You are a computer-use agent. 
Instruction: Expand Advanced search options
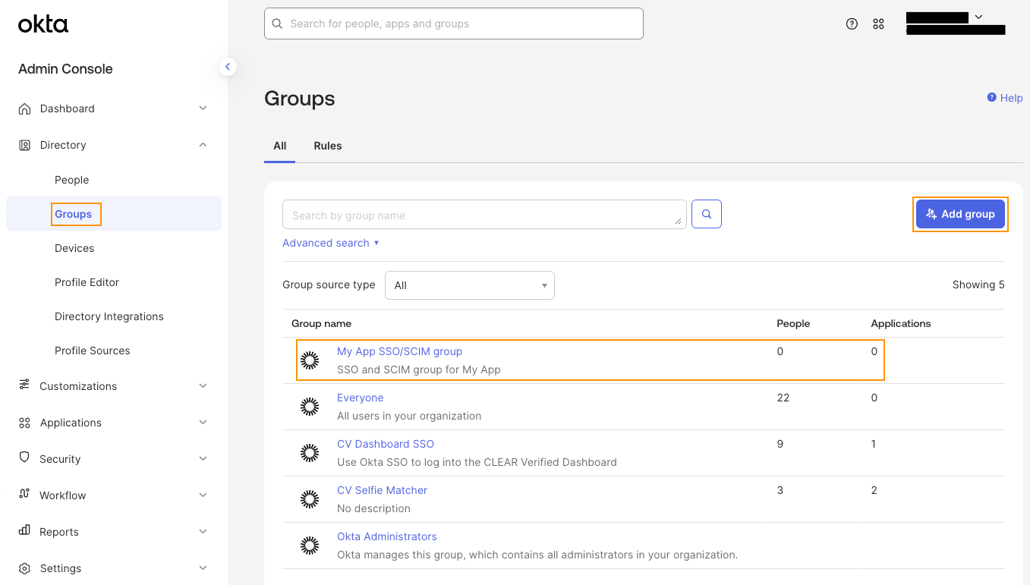[330, 243]
